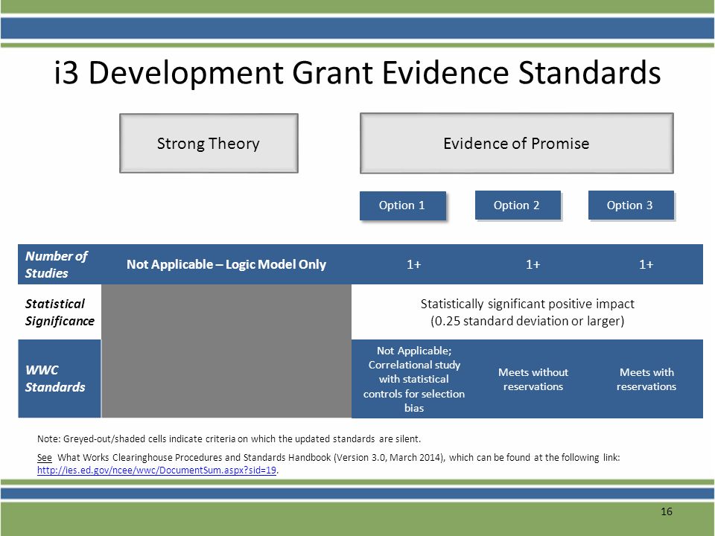Click the Number of Studies row label
Image resolution: width=715 pixels, height=536 pixels.
[x=57, y=264]
